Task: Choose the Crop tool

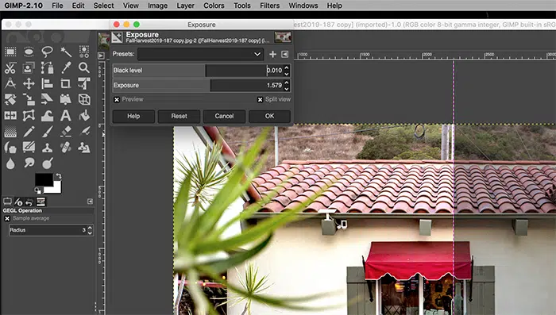Action: tap(65, 83)
